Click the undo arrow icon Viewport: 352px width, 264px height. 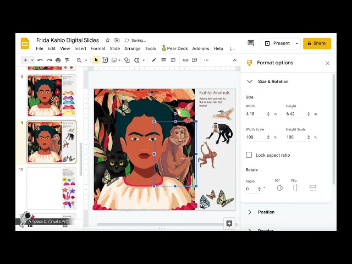(40, 60)
